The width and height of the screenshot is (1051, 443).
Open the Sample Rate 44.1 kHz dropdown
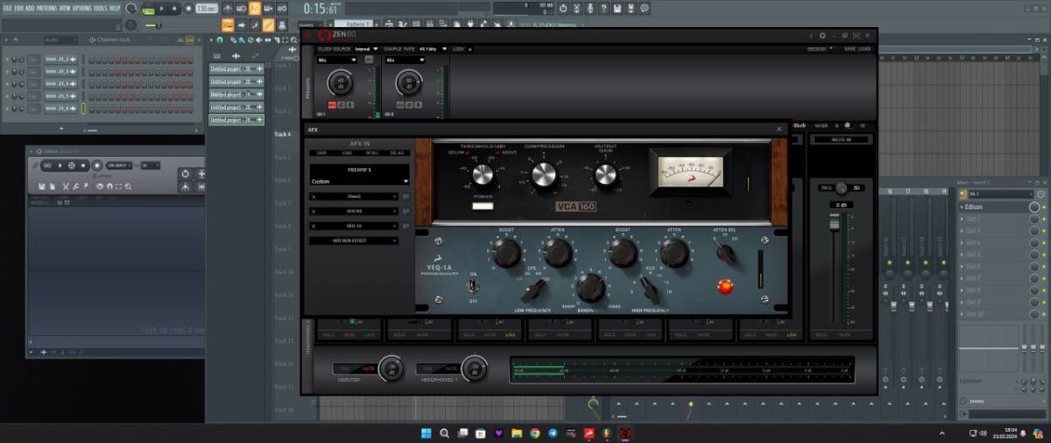pos(433,49)
